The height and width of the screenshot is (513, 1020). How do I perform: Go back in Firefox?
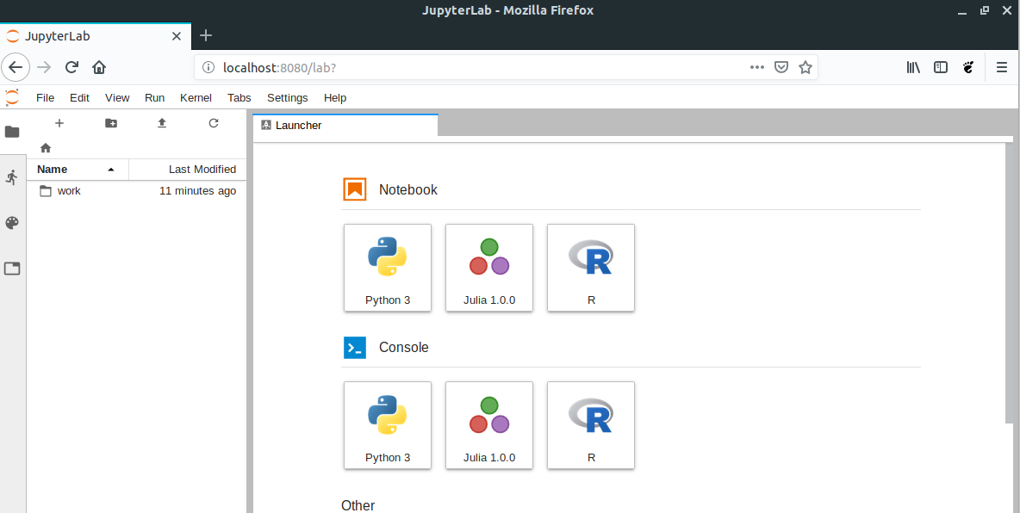[16, 67]
